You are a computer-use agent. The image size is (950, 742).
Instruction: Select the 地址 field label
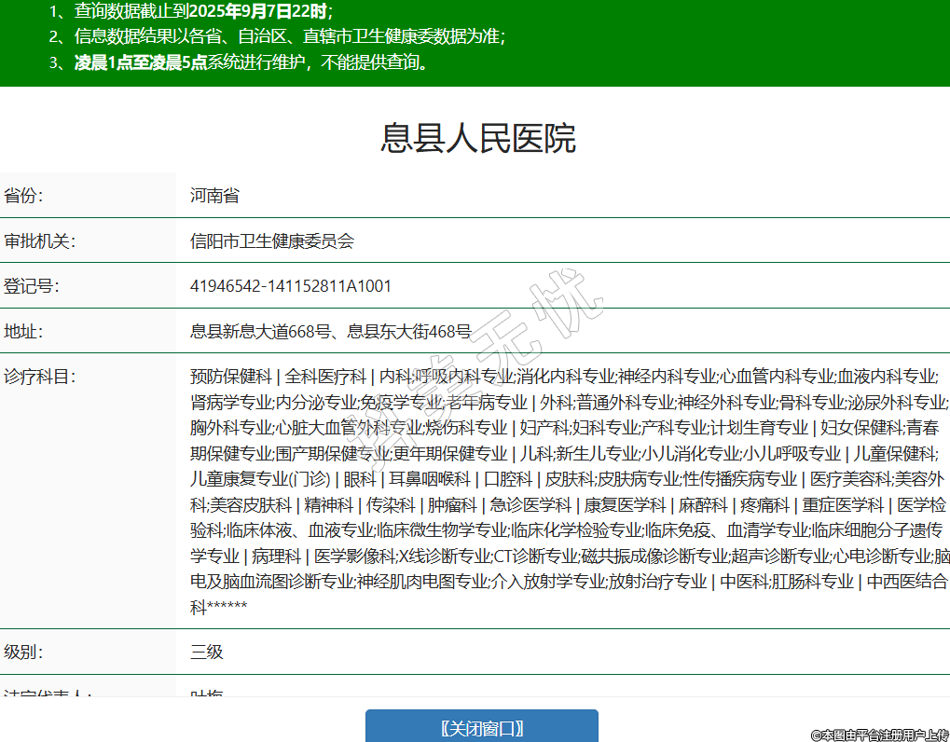23,331
